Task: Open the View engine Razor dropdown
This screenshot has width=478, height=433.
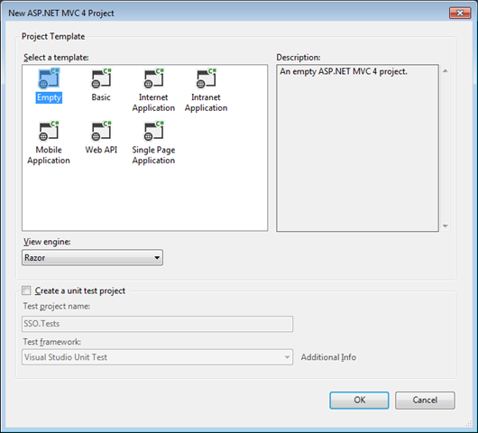Action: [92, 258]
